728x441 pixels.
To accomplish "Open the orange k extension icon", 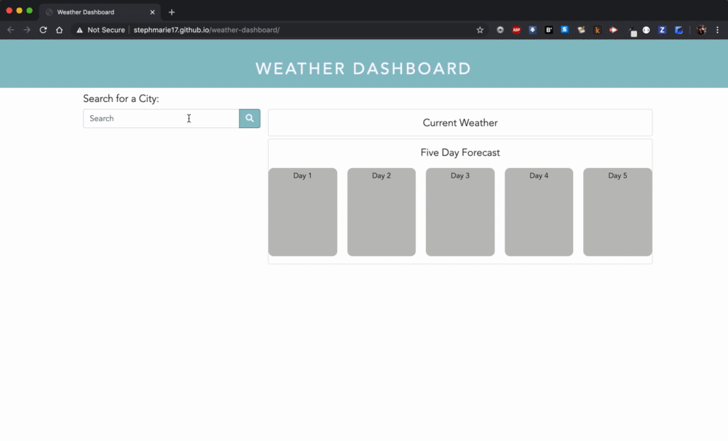I will tap(598, 30).
